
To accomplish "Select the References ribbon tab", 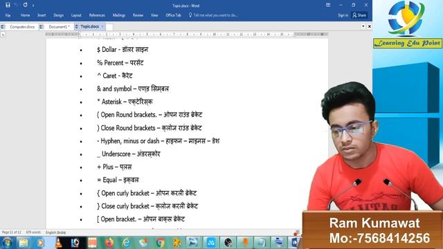I will tap(97, 15).
